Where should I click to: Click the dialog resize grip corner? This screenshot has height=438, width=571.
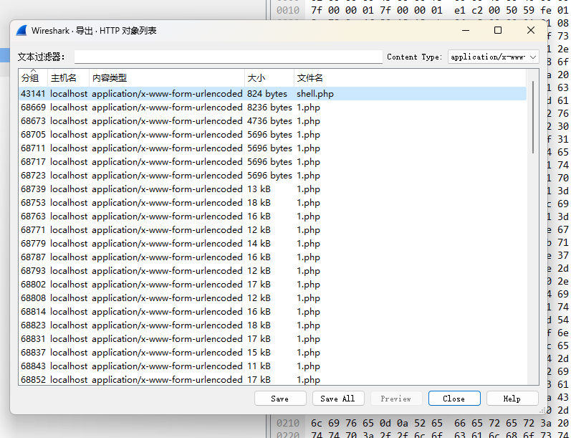point(542,410)
